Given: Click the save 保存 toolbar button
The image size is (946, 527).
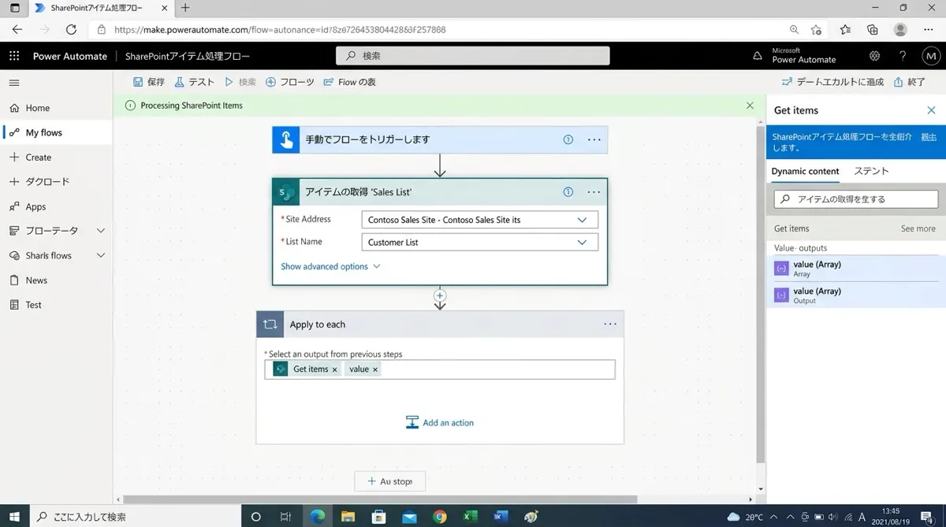Looking at the screenshot, I should pyautogui.click(x=149, y=82).
